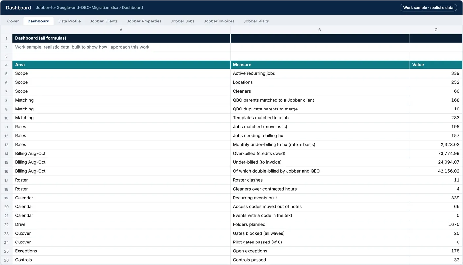Select column C header
The image size is (463, 265).
436,30
